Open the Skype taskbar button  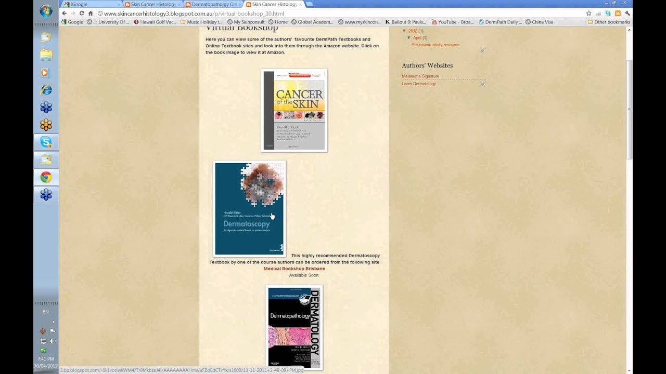click(46, 142)
